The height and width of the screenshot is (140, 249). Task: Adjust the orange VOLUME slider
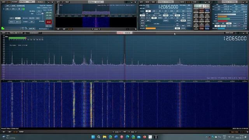coord(160,28)
